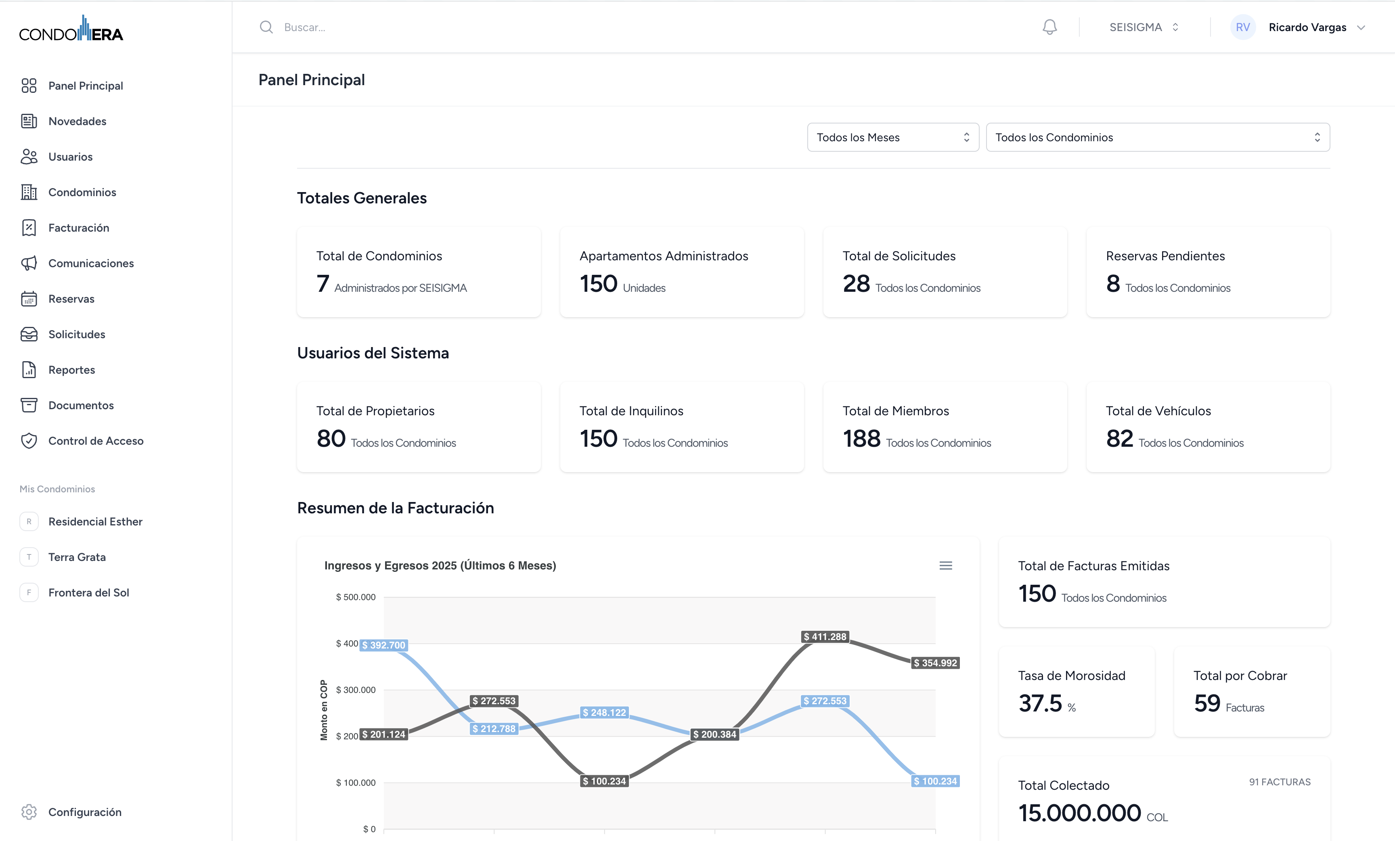Open Reportes from the sidebar menu
The image size is (1395, 841).
[x=72, y=370]
